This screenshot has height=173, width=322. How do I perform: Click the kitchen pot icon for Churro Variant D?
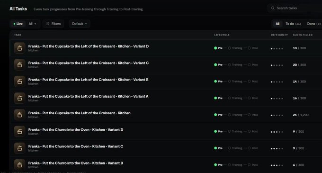20,131
